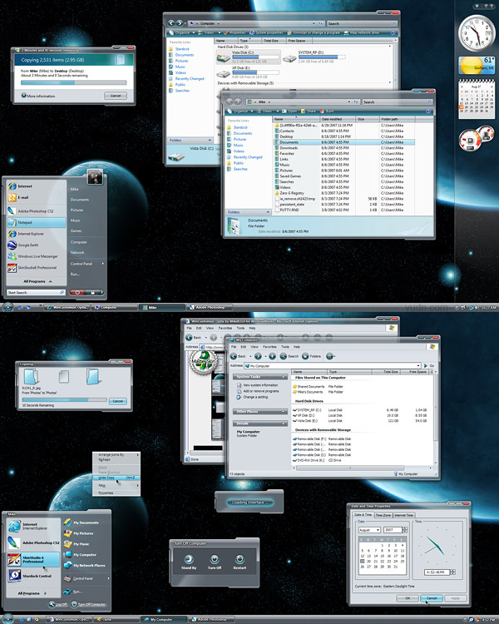Switch to the Internet Time tab
Screen dimensions: 499x624
(404, 515)
